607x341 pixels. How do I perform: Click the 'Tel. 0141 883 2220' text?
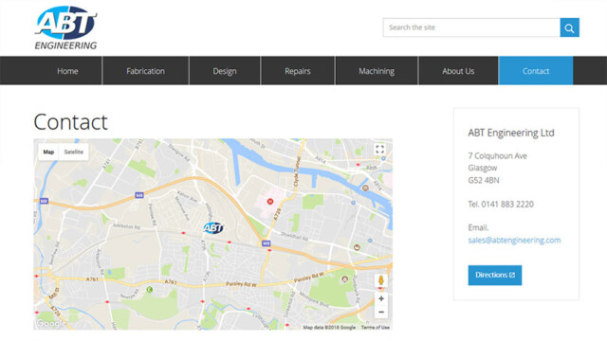point(501,205)
